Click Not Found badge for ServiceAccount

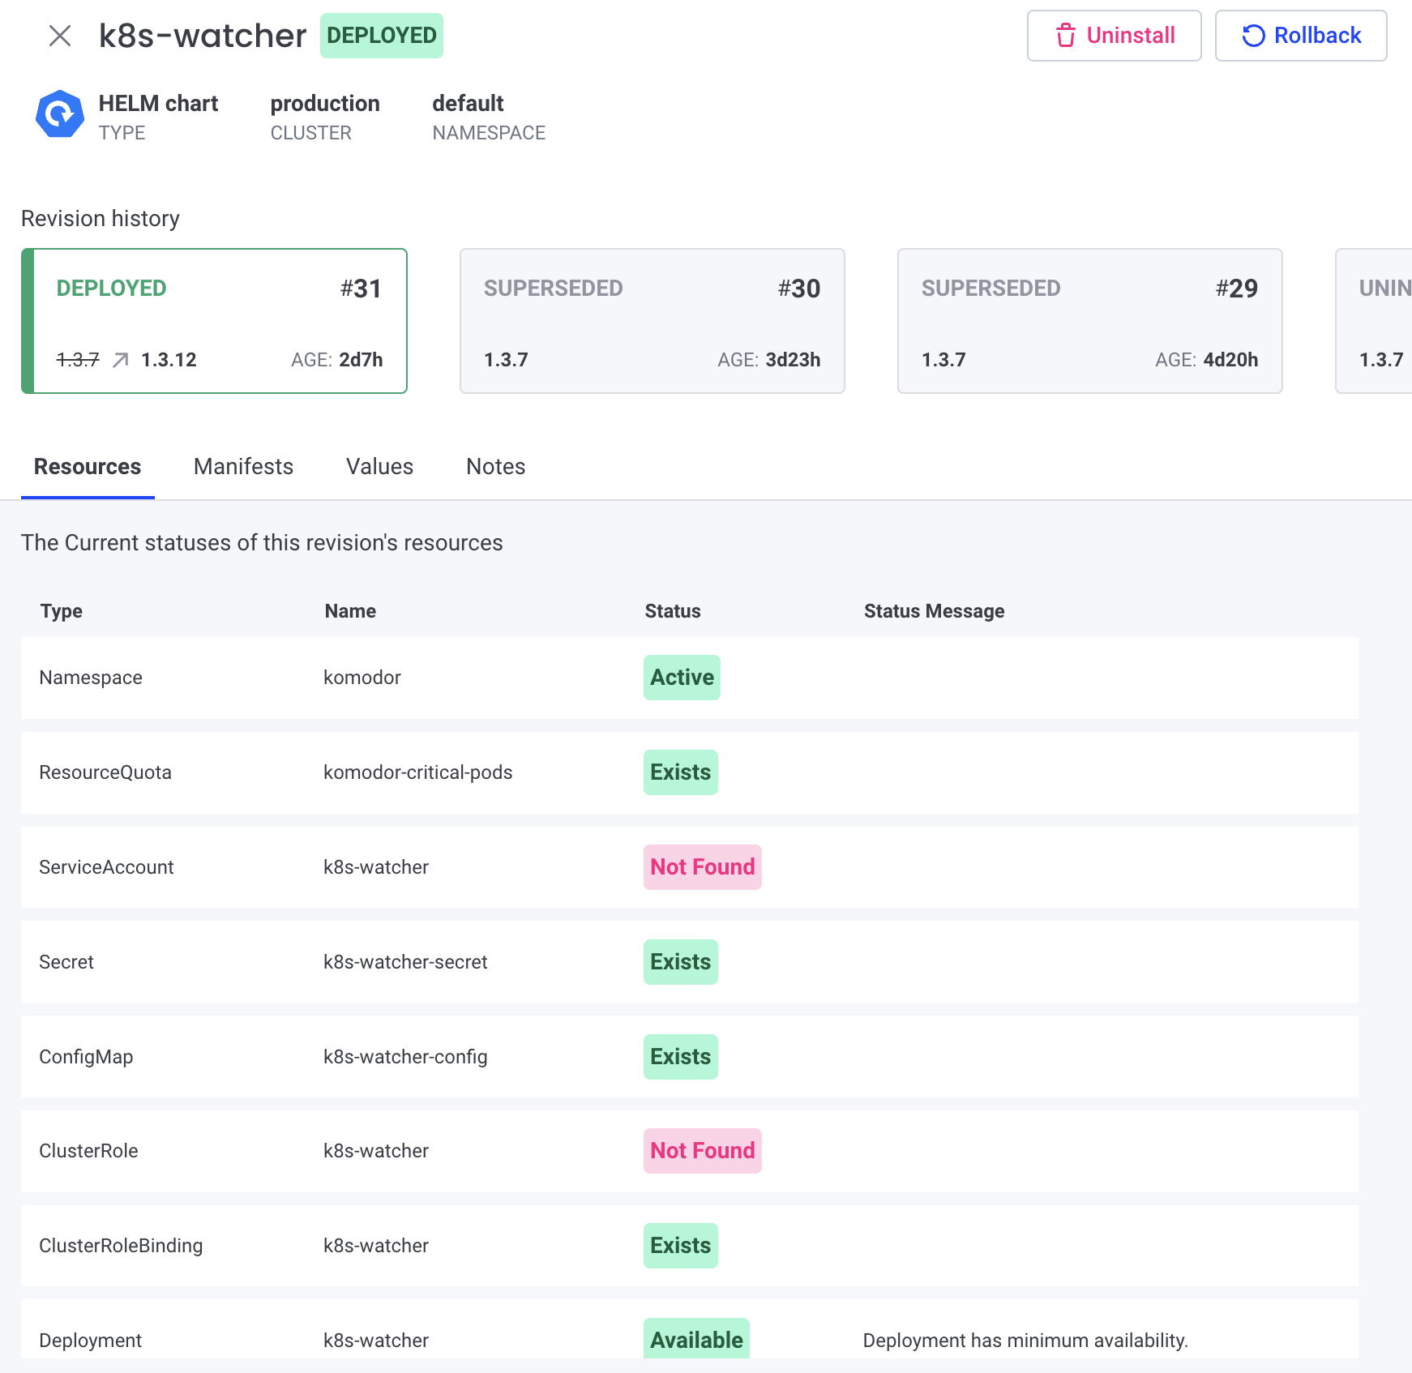(x=703, y=867)
